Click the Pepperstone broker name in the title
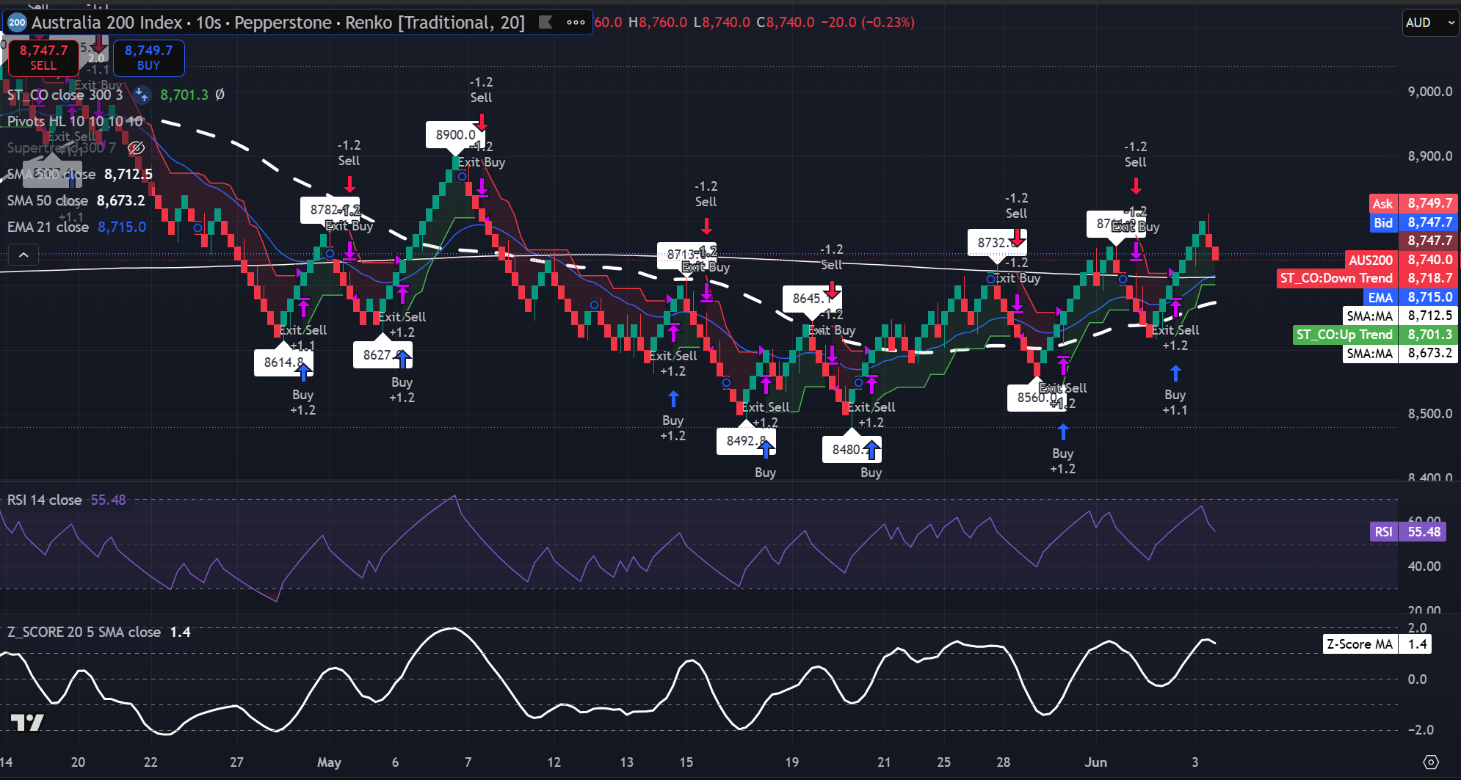This screenshot has height=780, width=1461. (x=283, y=23)
